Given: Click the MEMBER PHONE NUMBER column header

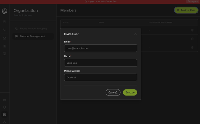Looking at the screenshot, I should point(161,23).
